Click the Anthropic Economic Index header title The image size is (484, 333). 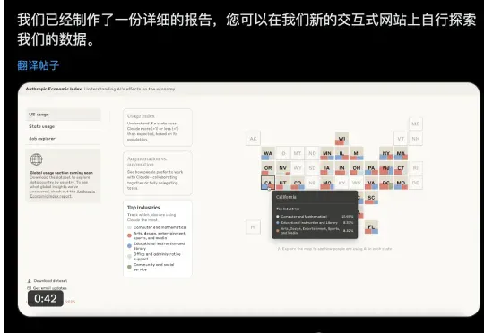54,89
